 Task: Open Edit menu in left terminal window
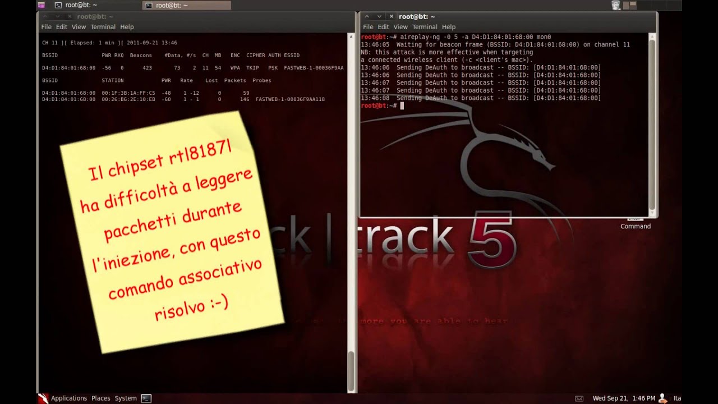[62, 27]
